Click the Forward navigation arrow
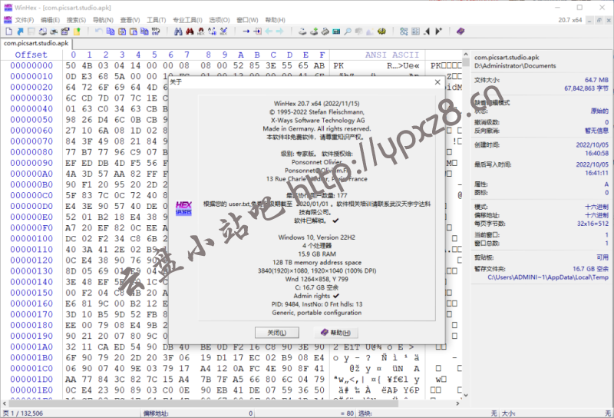Viewport: 614px width, 418px height. pyautogui.click(x=279, y=32)
